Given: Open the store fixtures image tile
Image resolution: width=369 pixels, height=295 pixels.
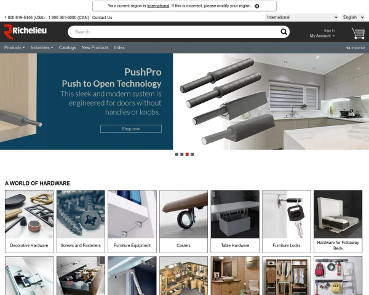Looking at the screenshot, I should coord(183,276).
